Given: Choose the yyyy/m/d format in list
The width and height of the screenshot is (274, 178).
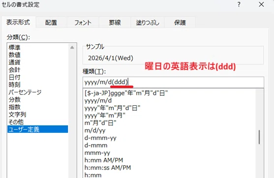Looking at the screenshot, I should 169,101.
